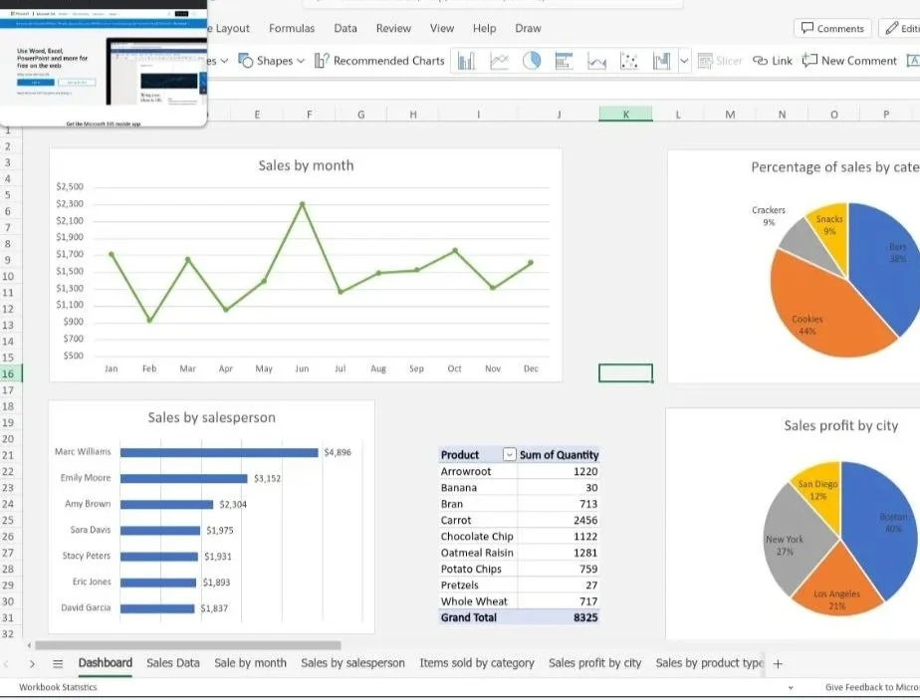Insert a combo chart from ribbon

click(661, 61)
